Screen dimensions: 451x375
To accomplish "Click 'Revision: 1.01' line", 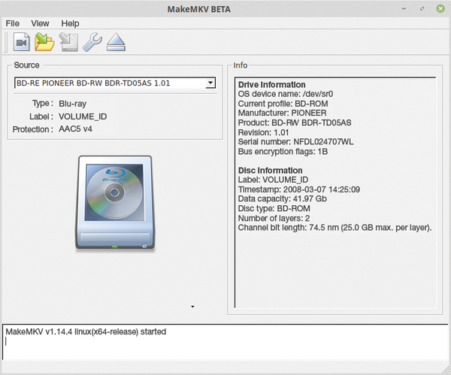I will tap(263, 132).
